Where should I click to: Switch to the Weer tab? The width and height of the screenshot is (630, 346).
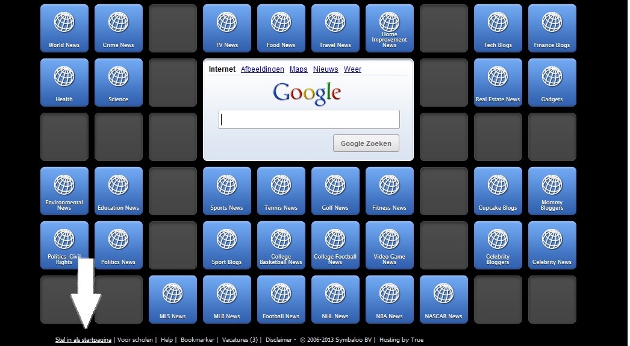tap(352, 69)
